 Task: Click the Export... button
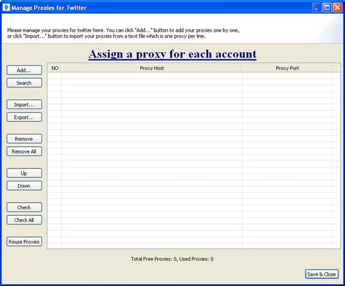(24, 118)
